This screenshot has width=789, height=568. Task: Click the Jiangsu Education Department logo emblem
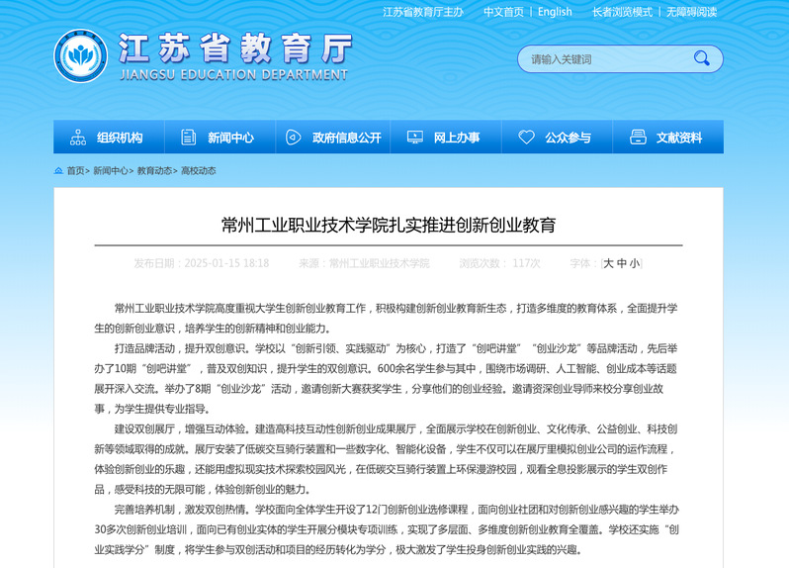tap(81, 56)
